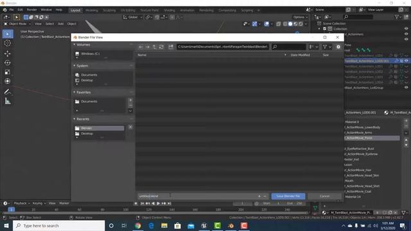The image size is (411, 231).
Task: Decrement the filename number with minus
Action: point(265,196)
